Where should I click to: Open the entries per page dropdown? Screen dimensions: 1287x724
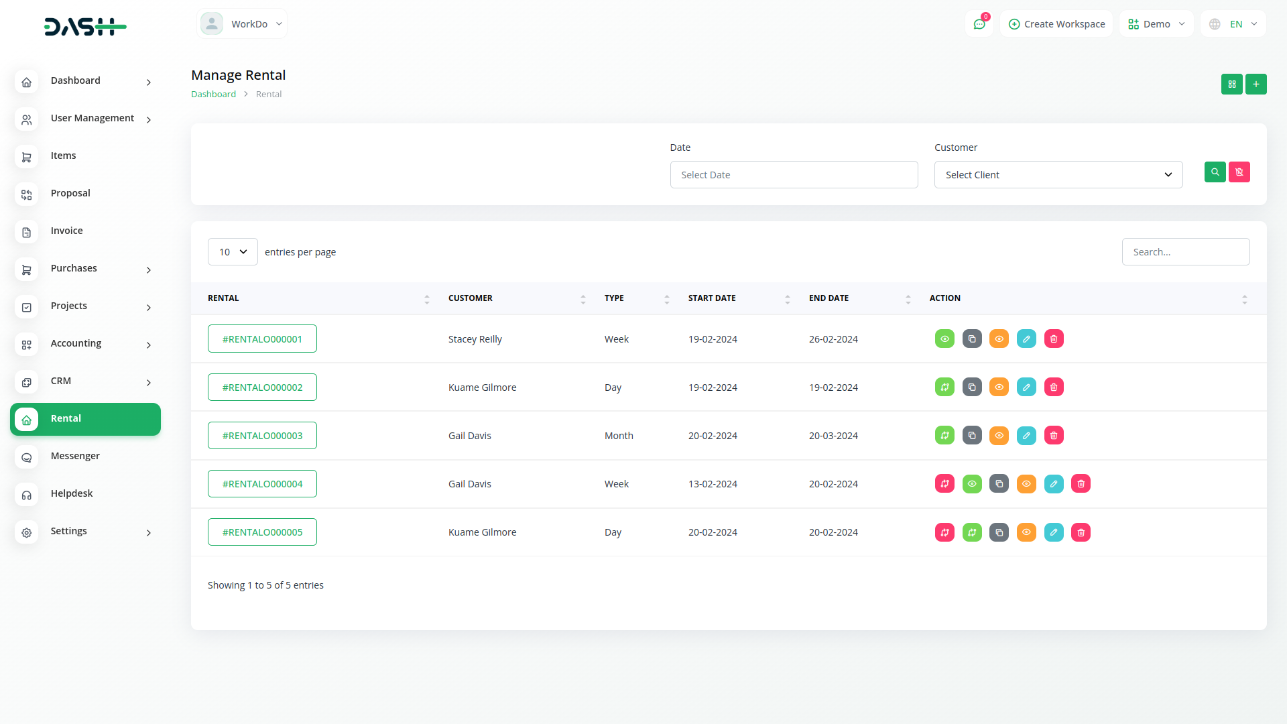tap(233, 252)
